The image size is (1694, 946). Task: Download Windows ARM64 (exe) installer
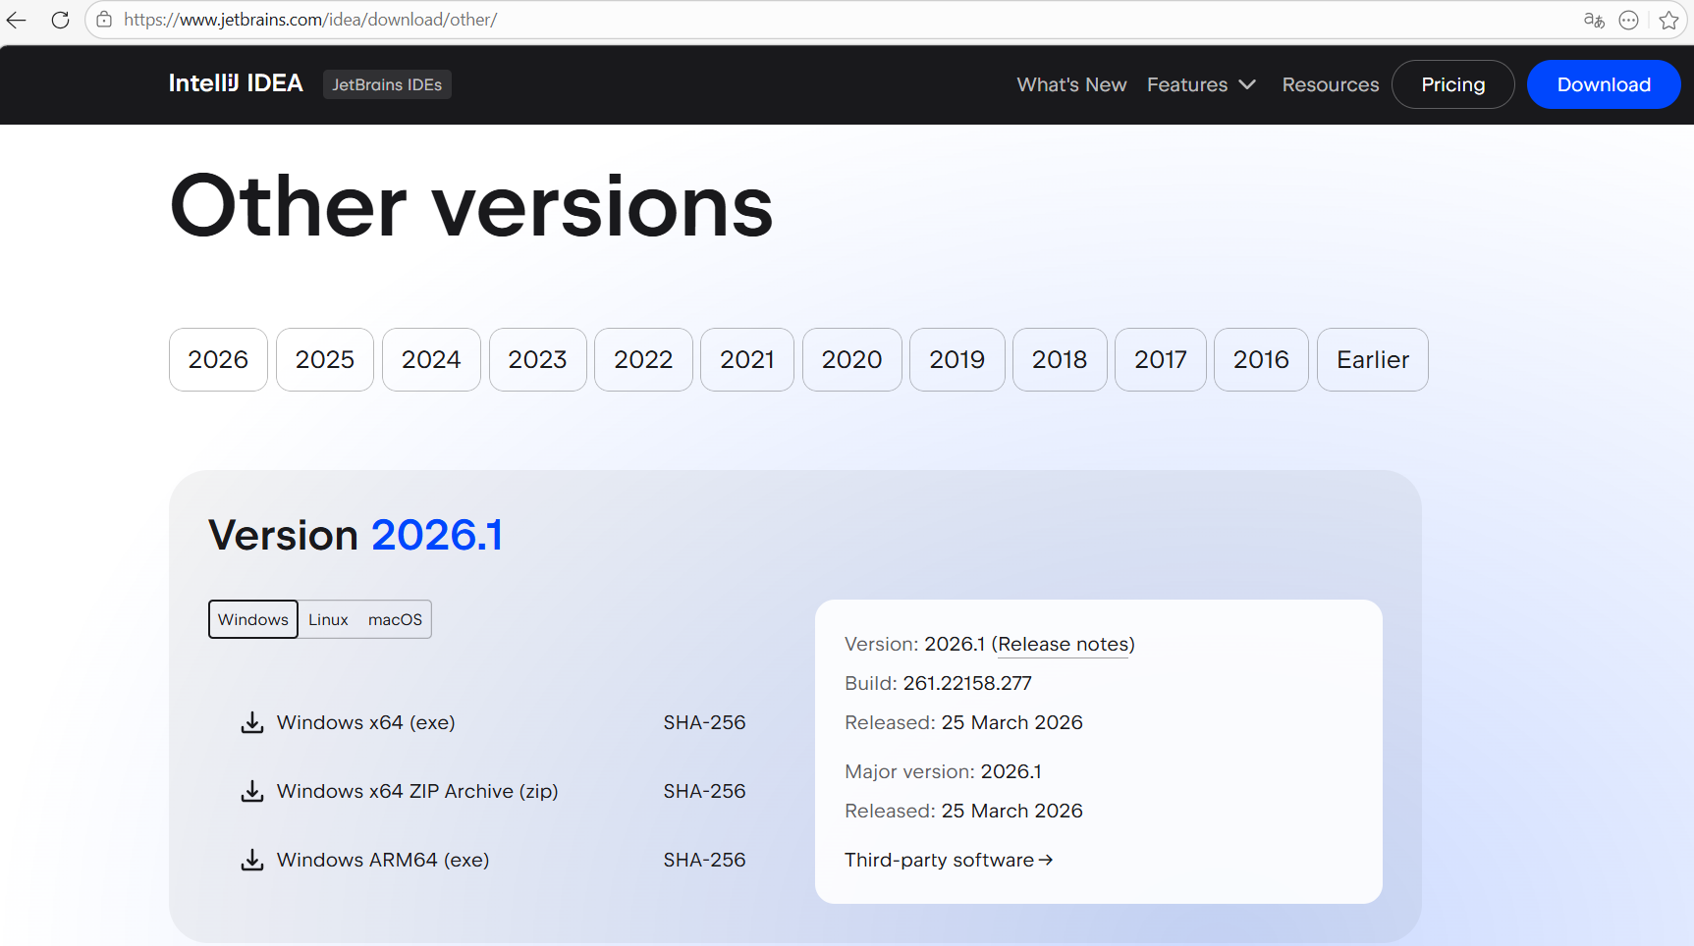383,860
